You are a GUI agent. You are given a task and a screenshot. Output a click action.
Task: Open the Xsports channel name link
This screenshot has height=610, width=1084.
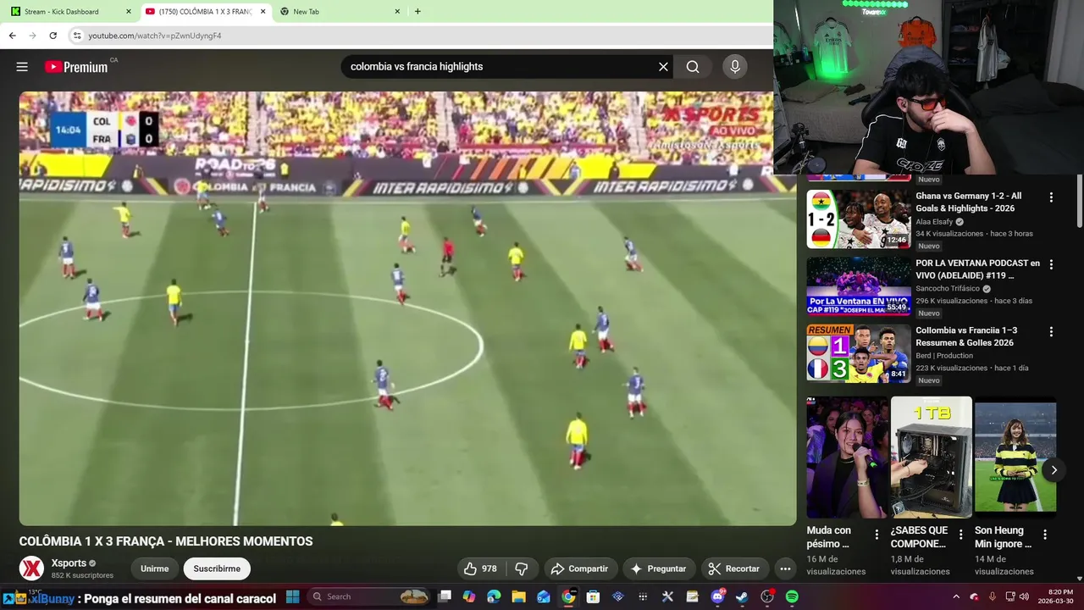tap(69, 563)
